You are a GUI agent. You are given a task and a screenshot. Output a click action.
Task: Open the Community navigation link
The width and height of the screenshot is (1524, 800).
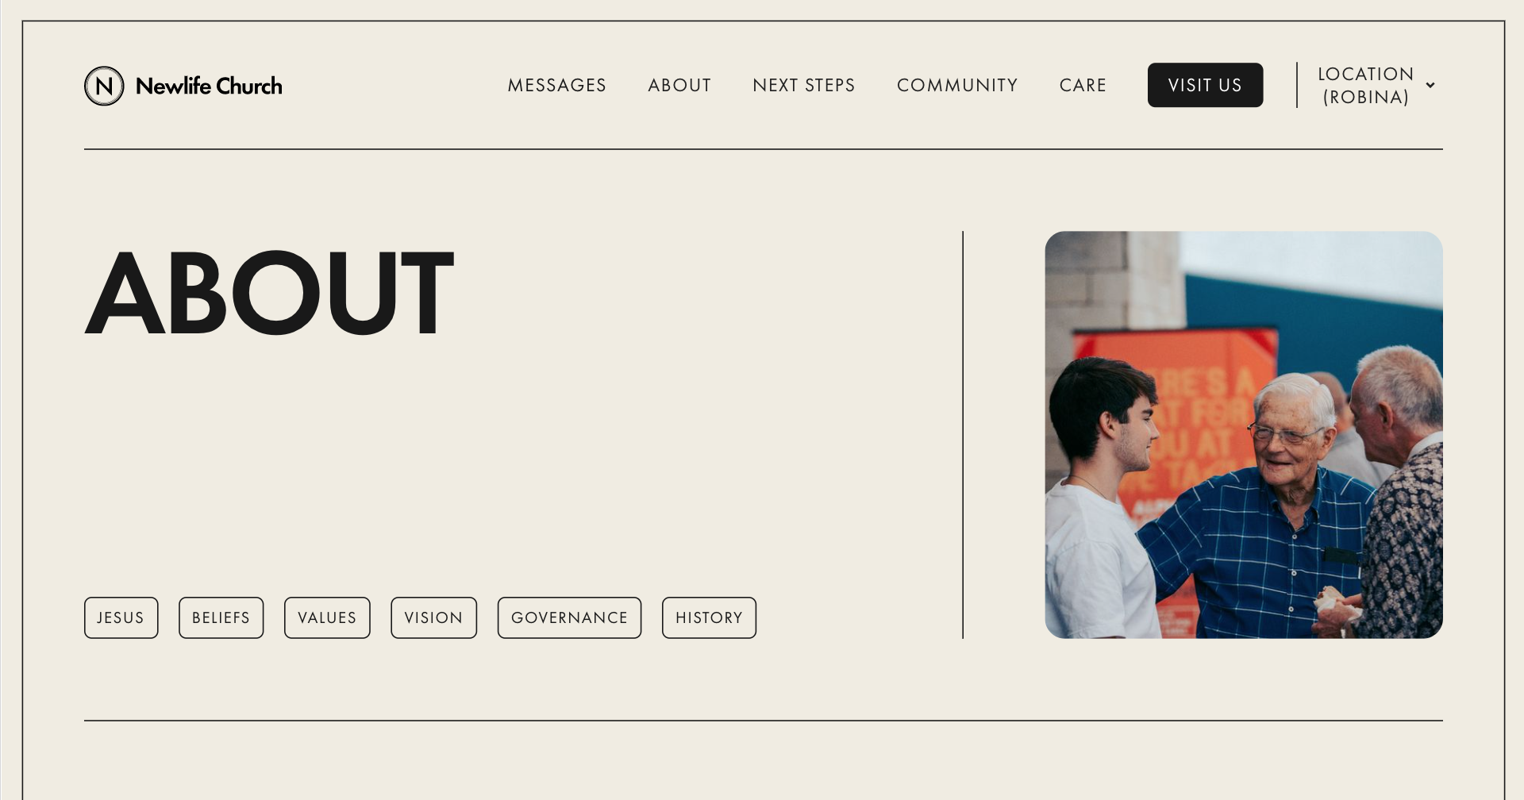957,85
